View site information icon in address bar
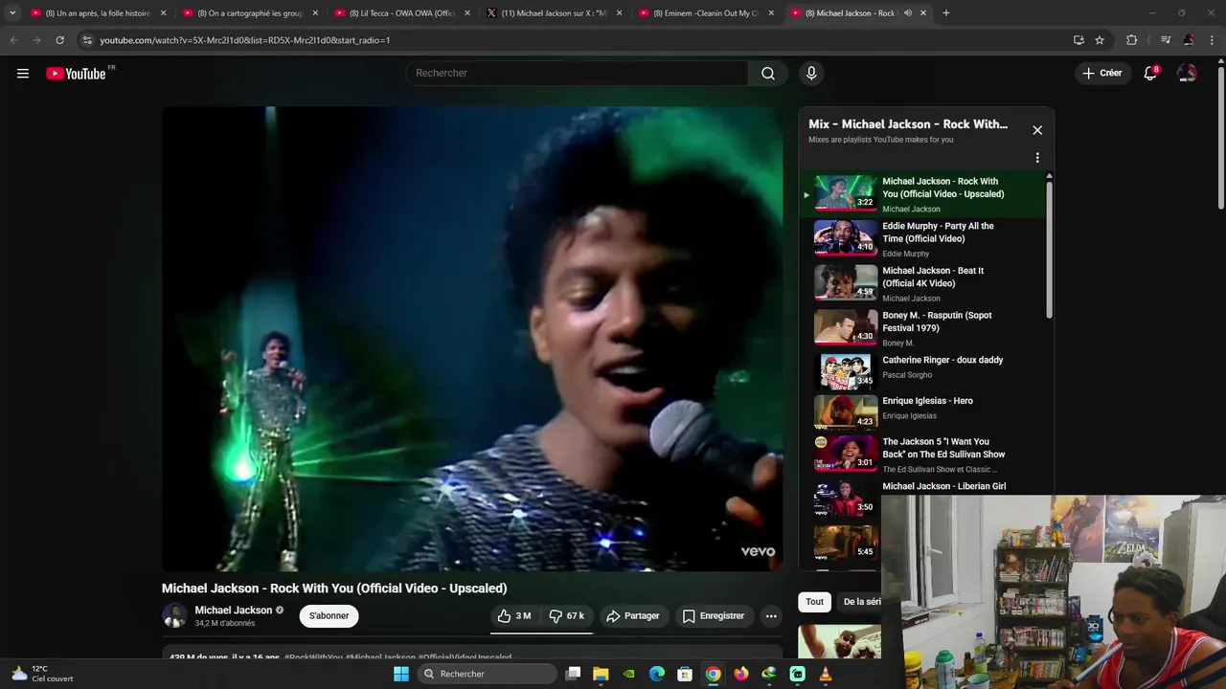Viewport: 1226px width, 689px height. (x=87, y=40)
